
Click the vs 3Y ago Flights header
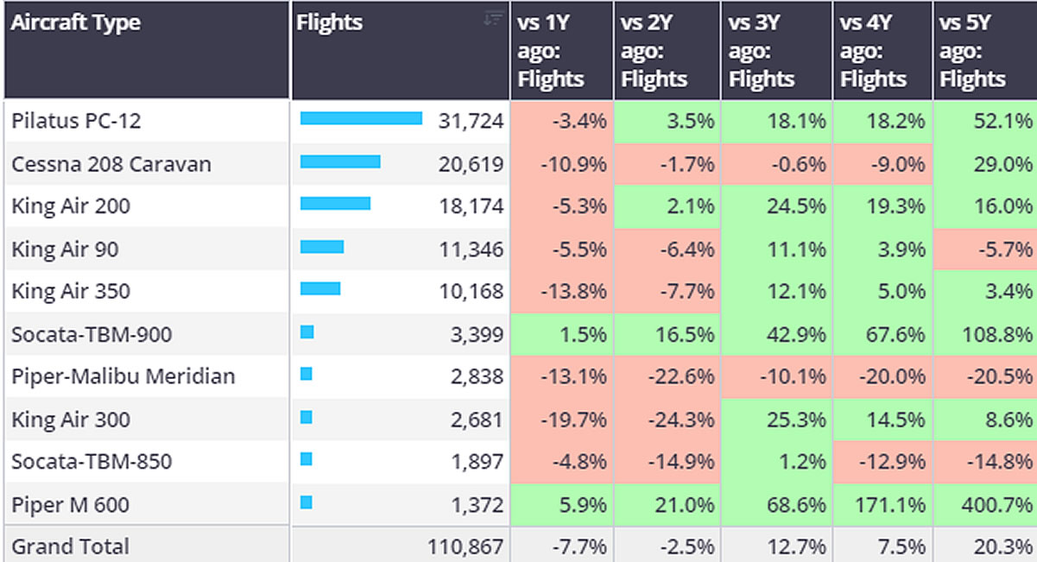click(776, 50)
